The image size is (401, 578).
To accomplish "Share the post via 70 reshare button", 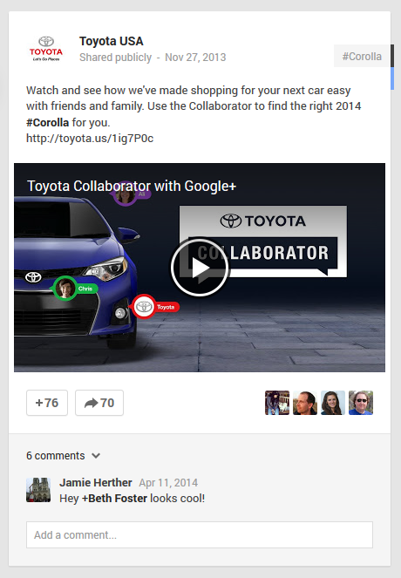I will pyautogui.click(x=99, y=403).
